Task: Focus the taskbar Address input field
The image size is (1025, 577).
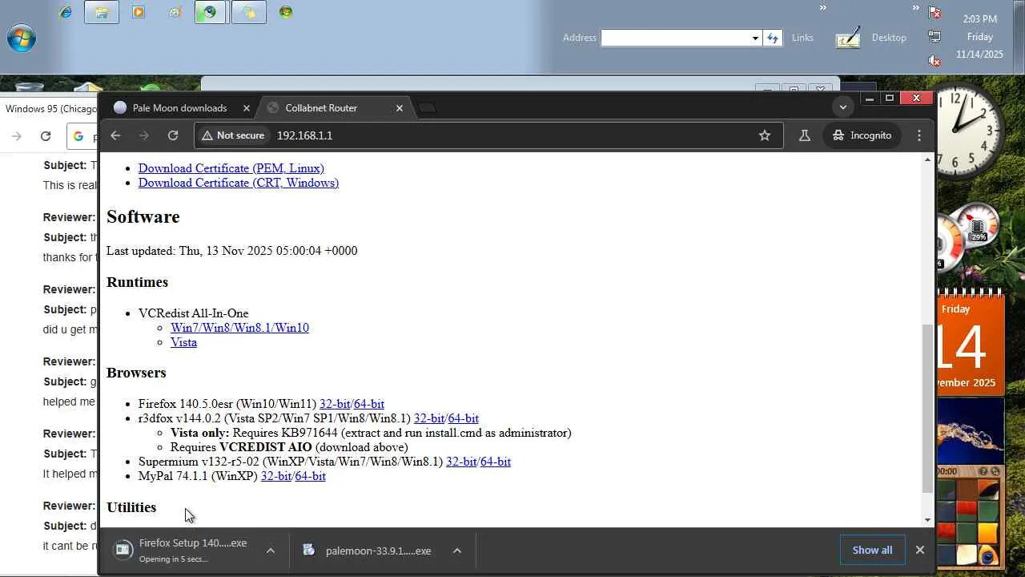Action: [676, 38]
